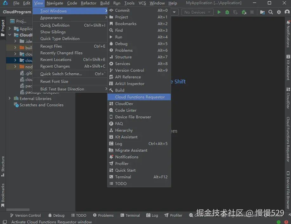The image size is (291, 224).
Task: Open CloudDev from Tool Windows submenu
Action: [x=139, y=104]
